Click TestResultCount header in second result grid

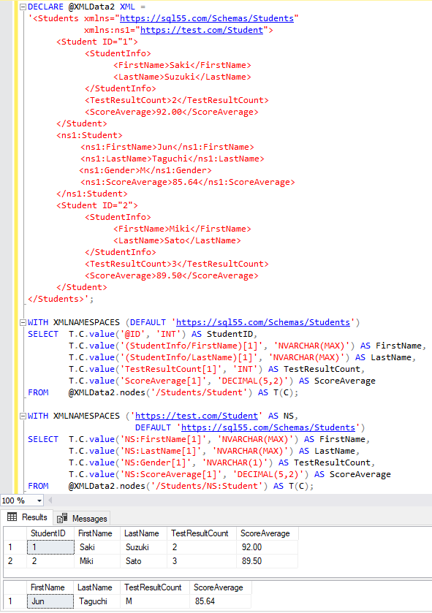[155, 587]
